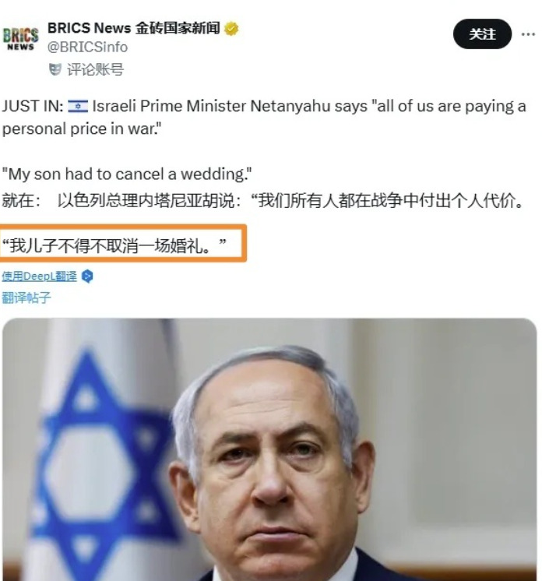
Task: Open the 使用DeepL翻译 link
Action: [x=39, y=276]
